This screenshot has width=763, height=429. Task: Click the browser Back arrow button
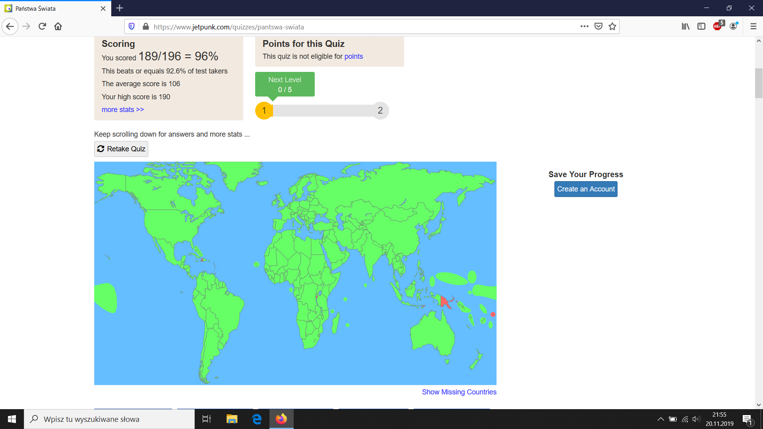click(10, 27)
